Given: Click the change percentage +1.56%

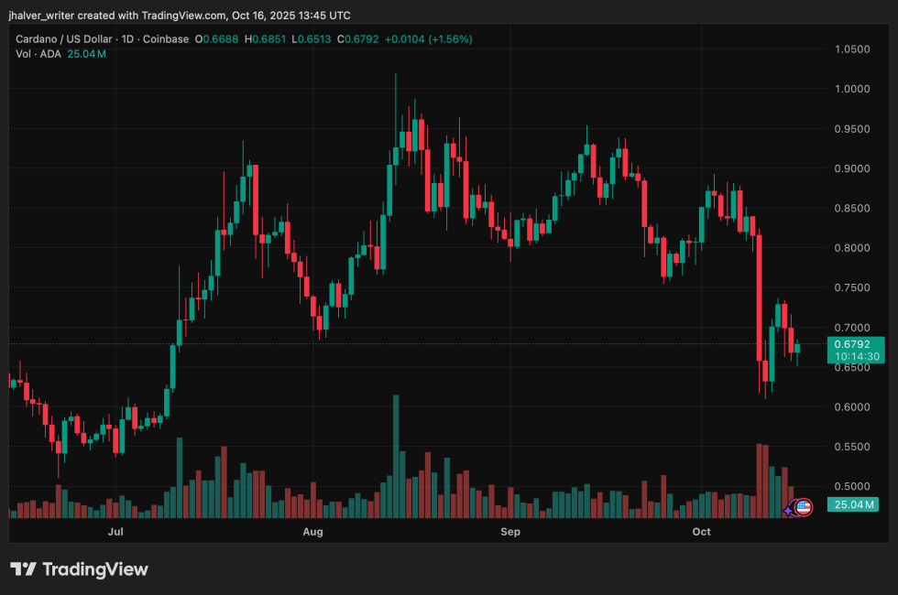Looking at the screenshot, I should pos(451,39).
